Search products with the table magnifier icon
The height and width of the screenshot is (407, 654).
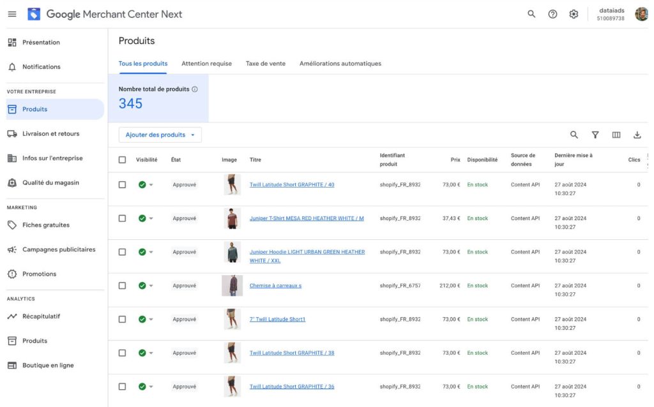[x=574, y=135]
